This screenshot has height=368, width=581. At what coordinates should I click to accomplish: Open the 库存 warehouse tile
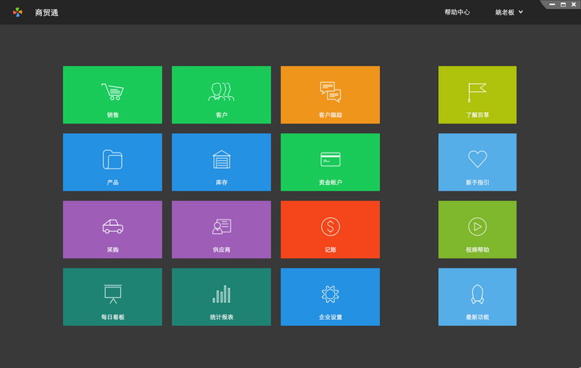(221, 162)
